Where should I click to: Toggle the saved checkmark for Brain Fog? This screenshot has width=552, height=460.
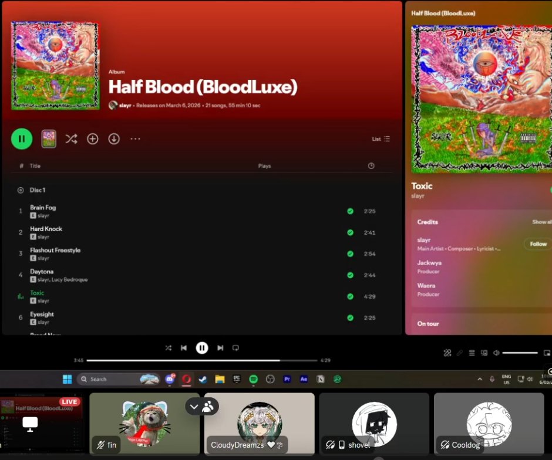click(350, 211)
